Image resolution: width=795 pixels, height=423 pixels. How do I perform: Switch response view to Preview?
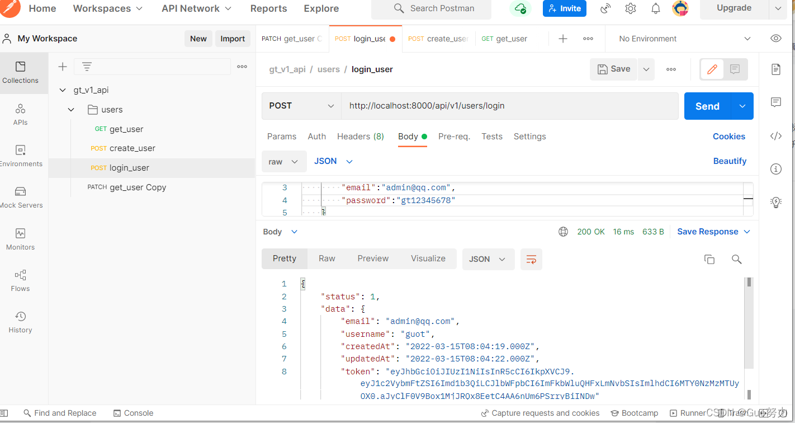click(373, 258)
